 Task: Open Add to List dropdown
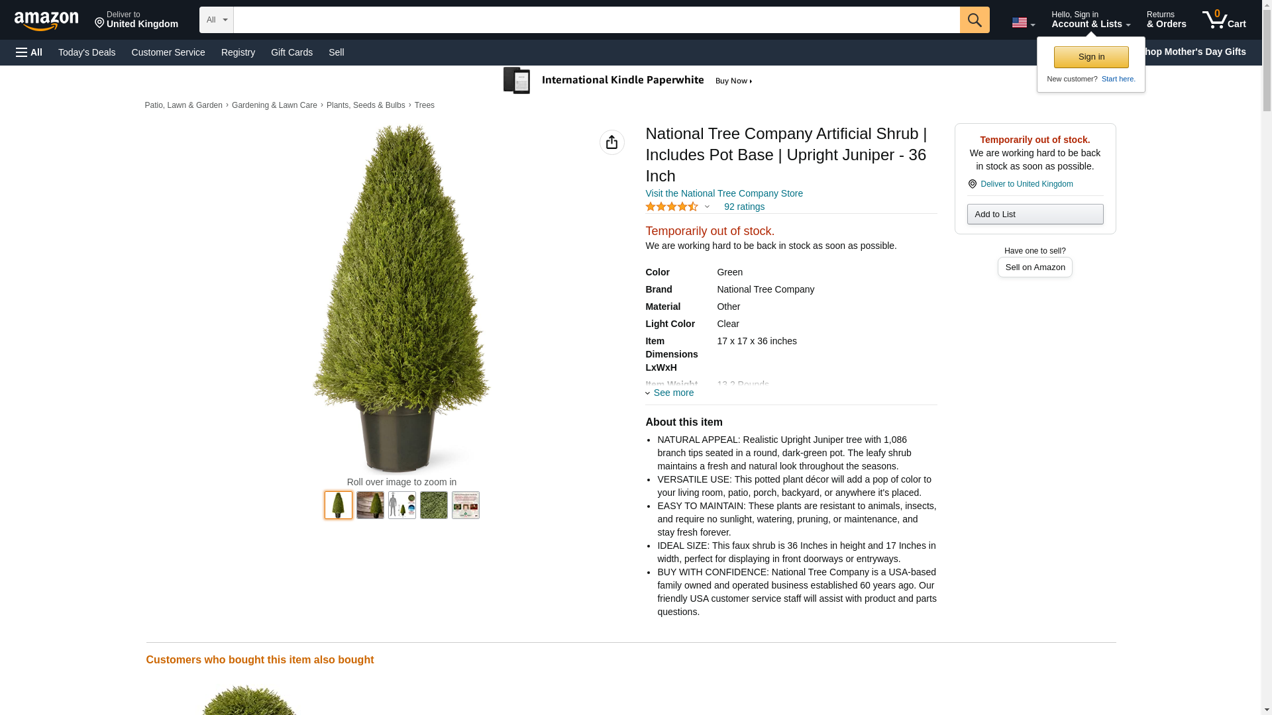(x=1035, y=214)
